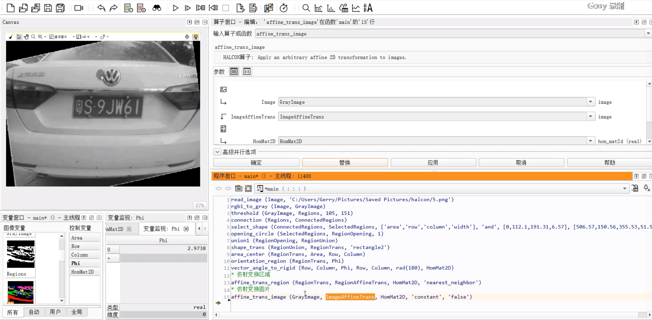The width and height of the screenshot is (652, 320).
Task: Open the main procedure selector dropdown
Action: (625, 189)
